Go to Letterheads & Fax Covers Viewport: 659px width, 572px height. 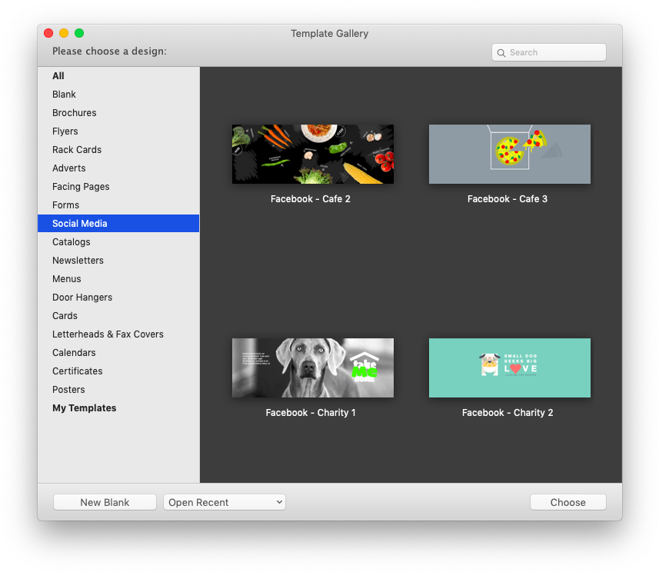pos(108,334)
